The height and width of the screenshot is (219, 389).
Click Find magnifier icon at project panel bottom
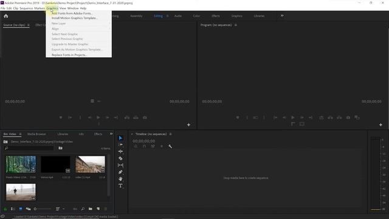[x=83, y=209]
